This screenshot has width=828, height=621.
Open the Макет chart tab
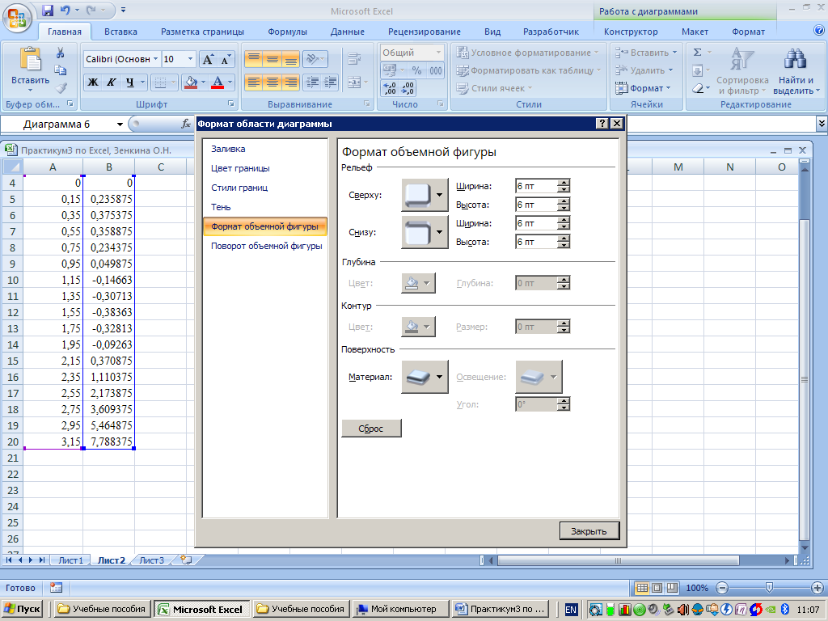pos(695,32)
